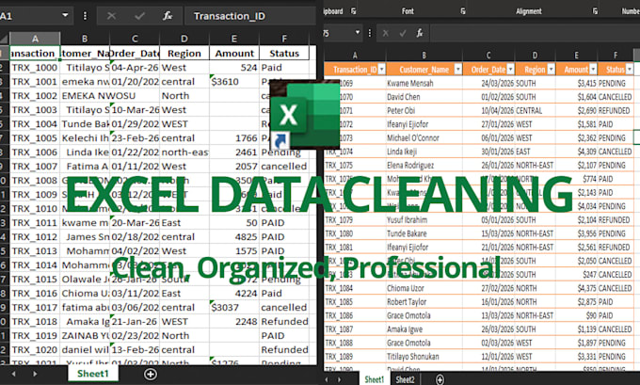Click the enter checkmark icon in left workbook formula bar
Screen dimensions: 640x385
139,16
